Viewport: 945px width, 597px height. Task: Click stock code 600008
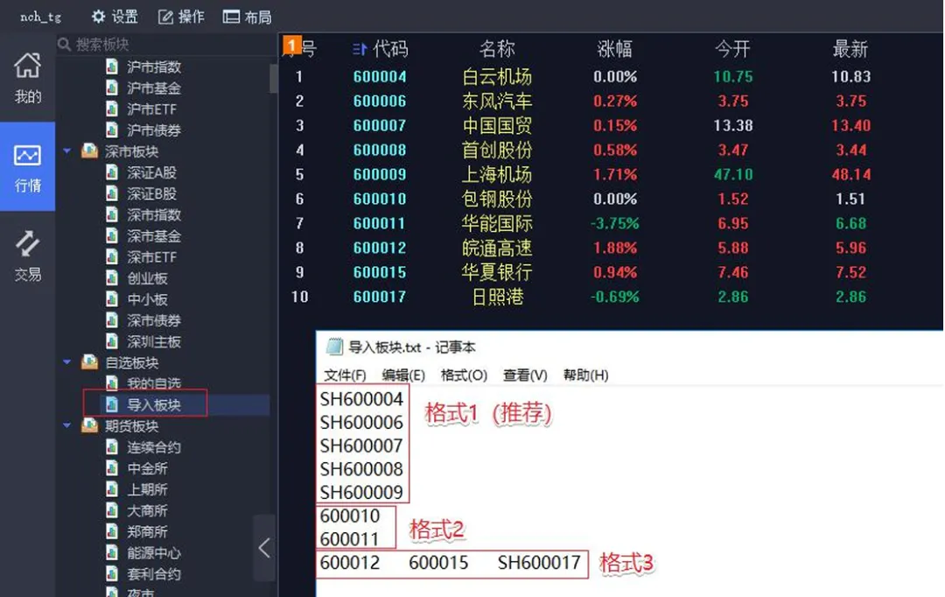(380, 151)
